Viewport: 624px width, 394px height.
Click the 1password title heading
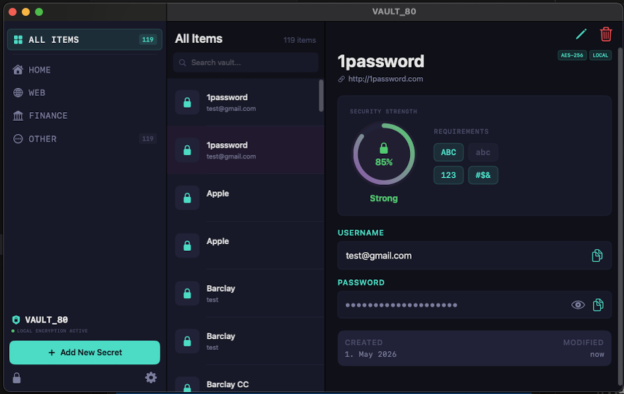tap(381, 61)
